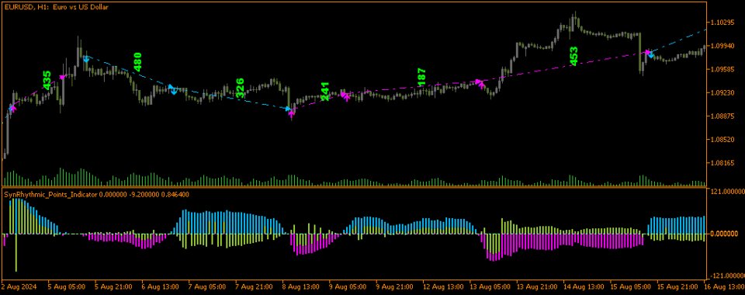The image size is (745, 295).
Task: Click the green 187 points label
Action: tap(421, 77)
